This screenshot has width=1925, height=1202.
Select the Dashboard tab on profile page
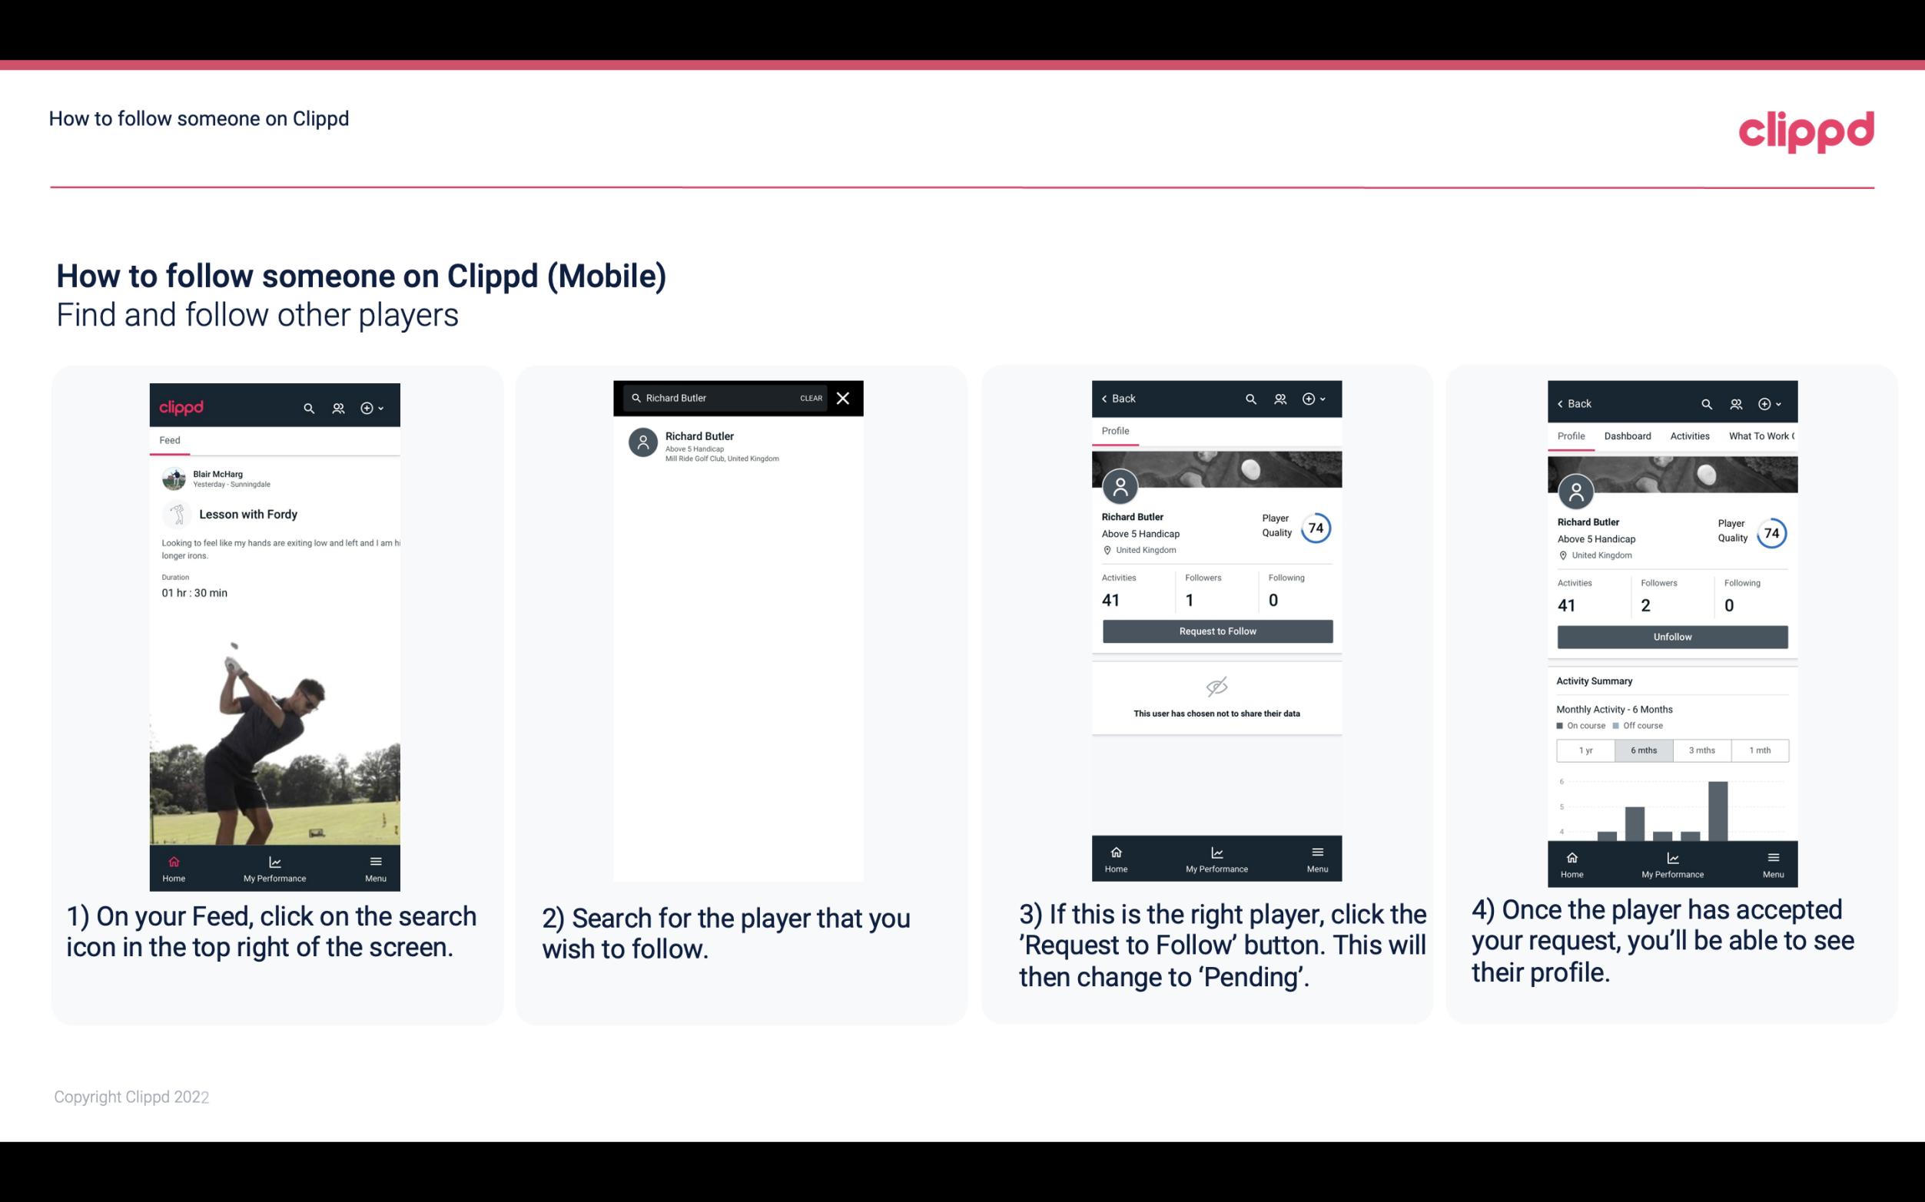coord(1628,436)
